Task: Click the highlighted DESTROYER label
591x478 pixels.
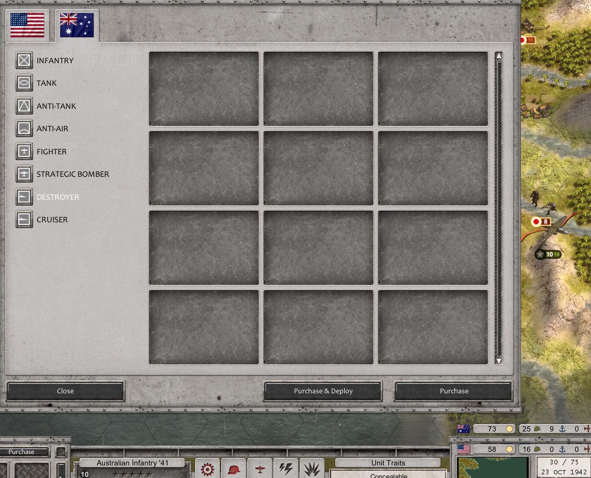Action: tap(58, 197)
